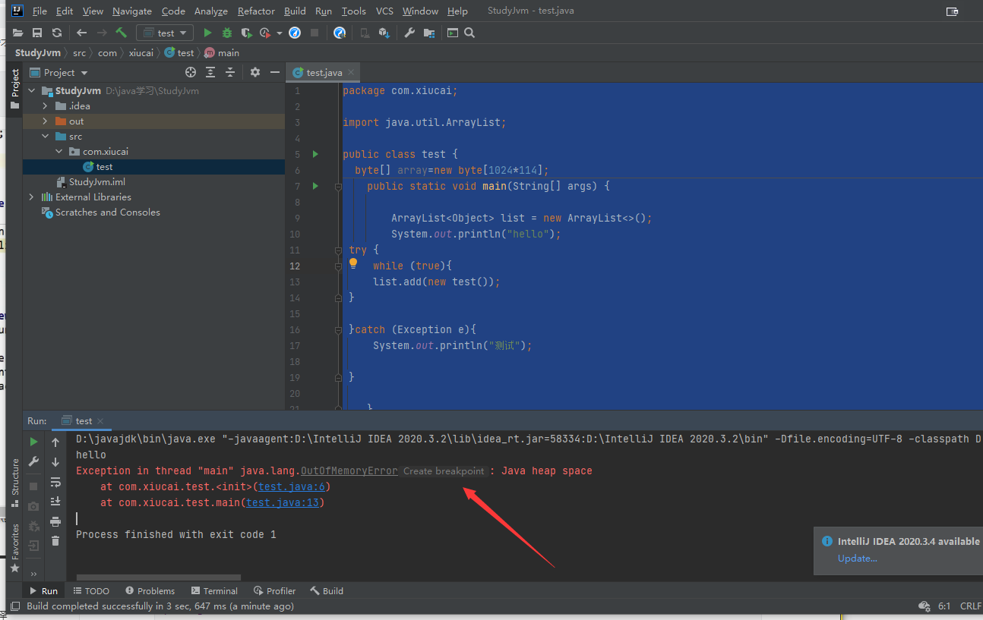
Task: Open the Build tool window tab
Action: (327, 590)
